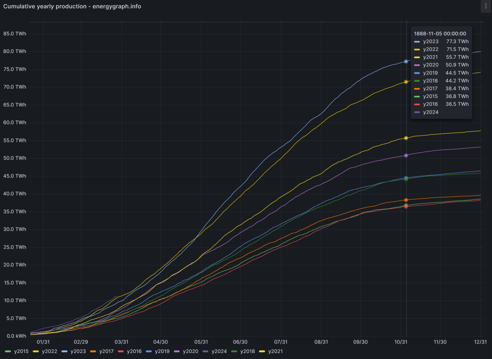
Task: Click the y2022 data point marker on chart
Action: (x=406, y=82)
